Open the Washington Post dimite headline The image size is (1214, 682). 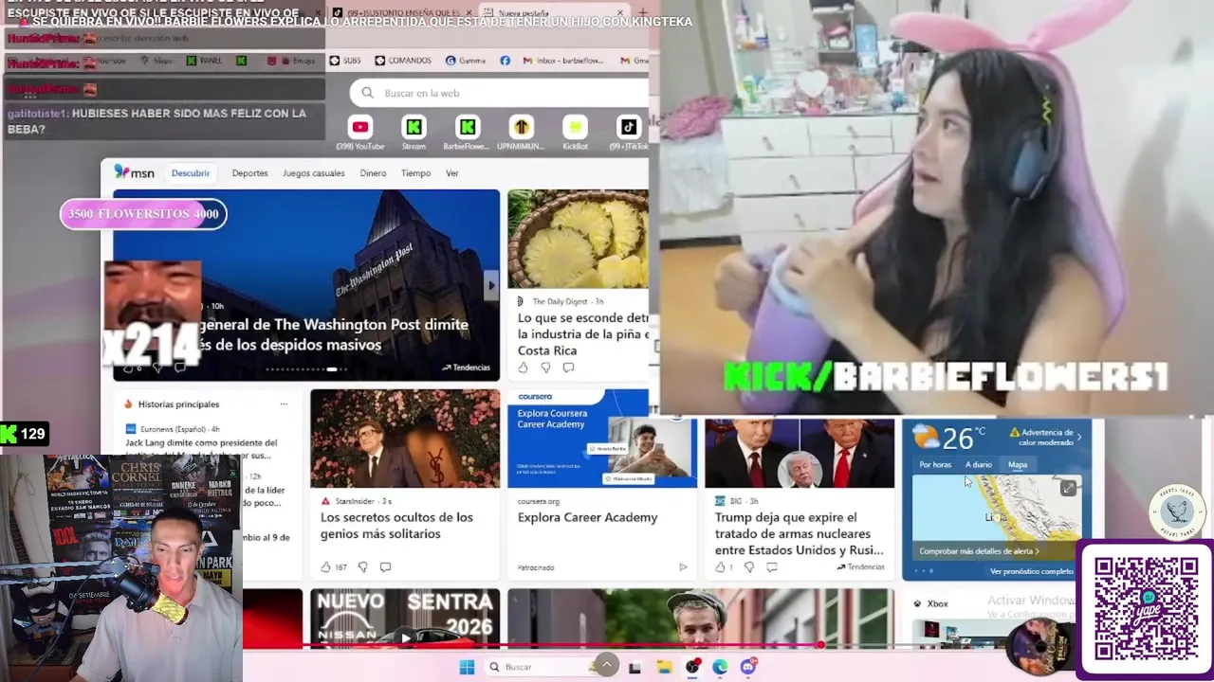(x=333, y=334)
